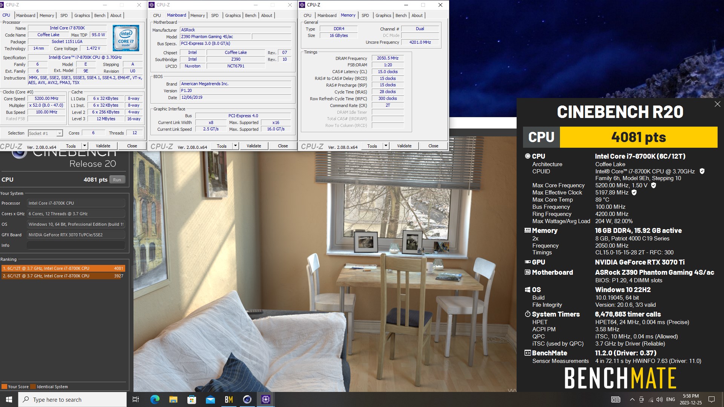Open About tab in Memory CPU-Z window
The image size is (724, 407).
417,15
